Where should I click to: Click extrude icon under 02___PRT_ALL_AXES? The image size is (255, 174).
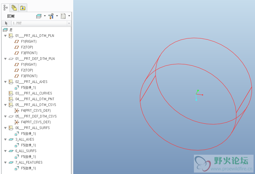(x=16, y=88)
